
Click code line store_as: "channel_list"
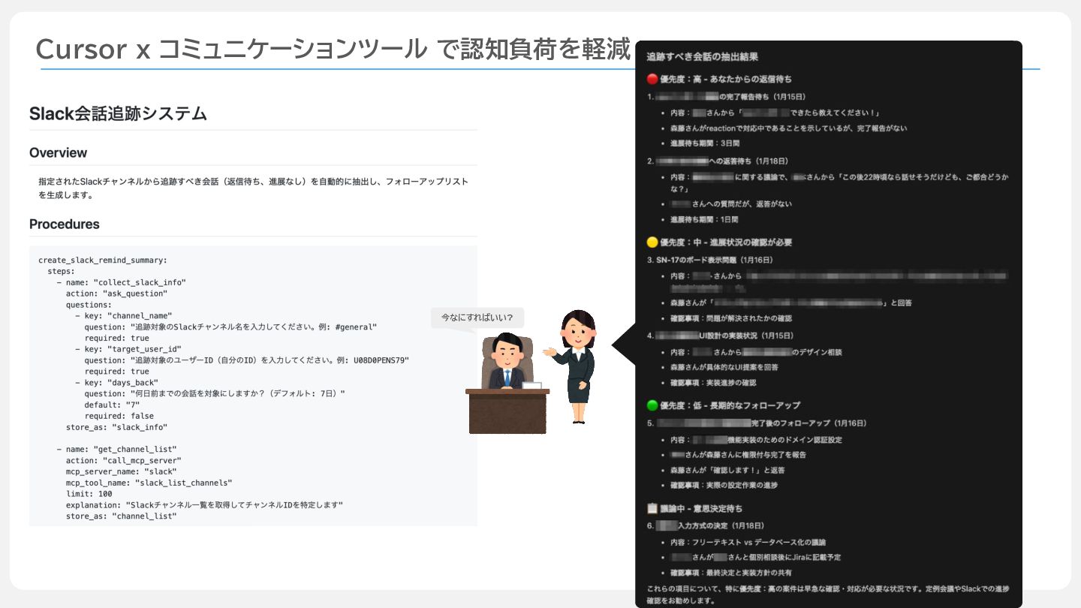(x=121, y=516)
